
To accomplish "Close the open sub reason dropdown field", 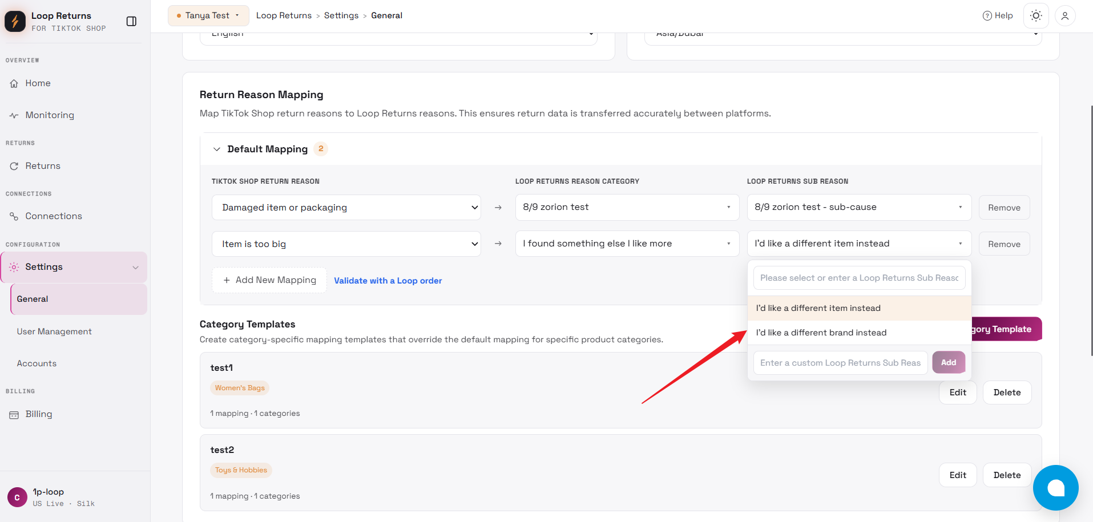I will coord(859,244).
